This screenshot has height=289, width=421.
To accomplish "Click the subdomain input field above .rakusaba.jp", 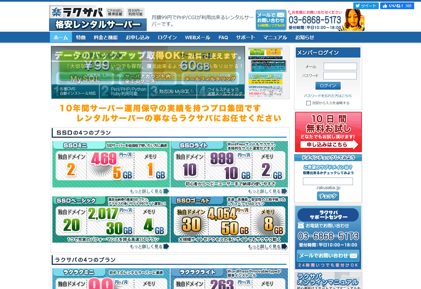I will tap(328, 181).
